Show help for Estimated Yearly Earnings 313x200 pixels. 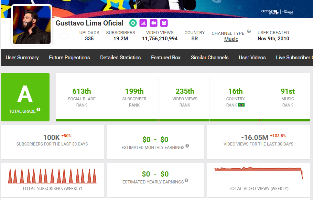tap(186, 180)
